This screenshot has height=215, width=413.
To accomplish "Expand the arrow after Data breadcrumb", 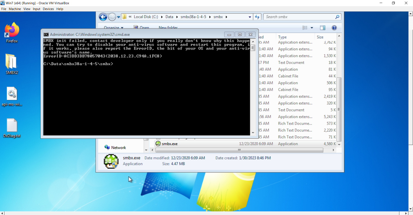I will click(x=177, y=17).
